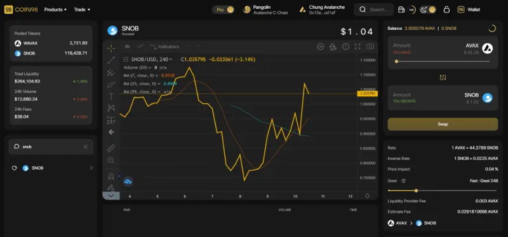Click the Gwei shield info icon
Screen dimensions: 508x237
point(403,181)
